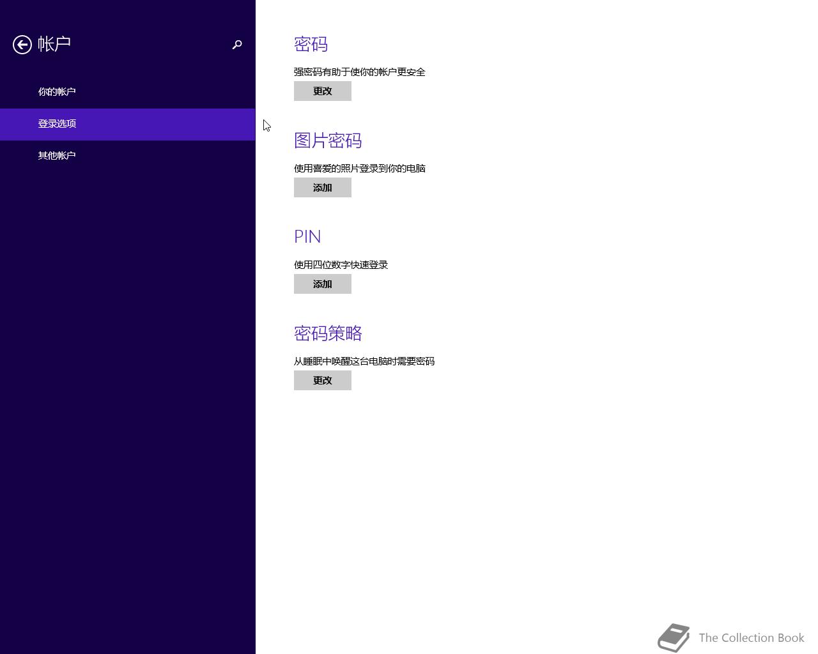The width and height of the screenshot is (818, 654).
Task: Click text 使用四位数字快速登录
Action: [x=341, y=265]
